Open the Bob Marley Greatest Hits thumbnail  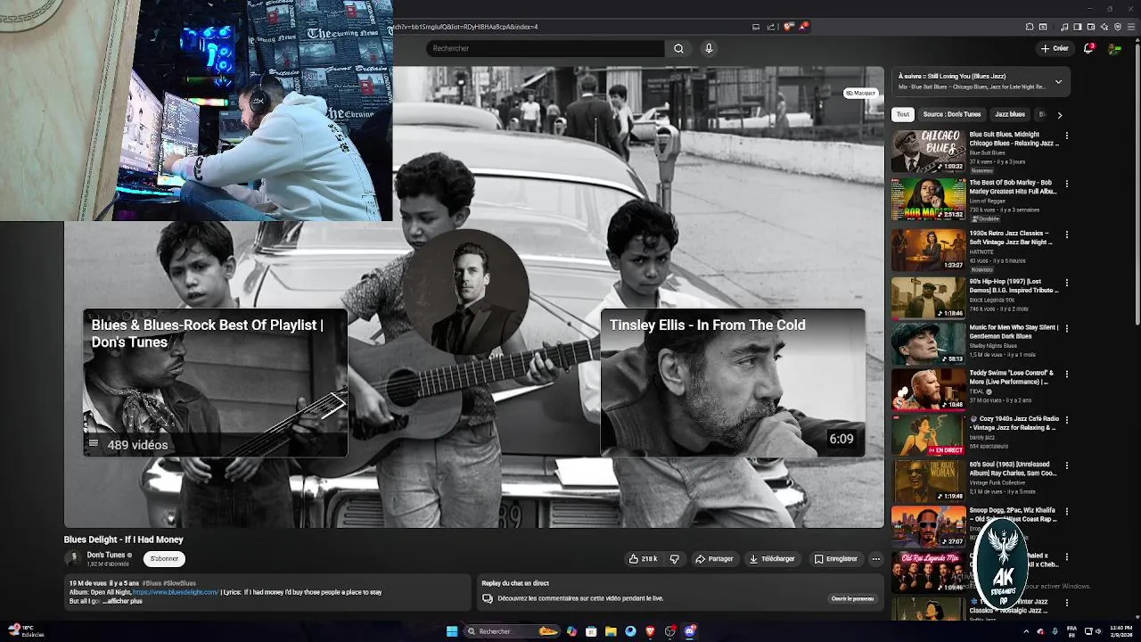[928, 199]
